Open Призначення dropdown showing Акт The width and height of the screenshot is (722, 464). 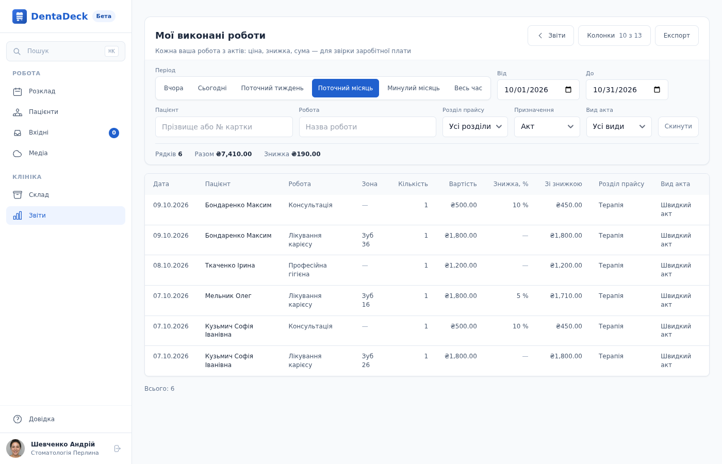pyautogui.click(x=547, y=127)
